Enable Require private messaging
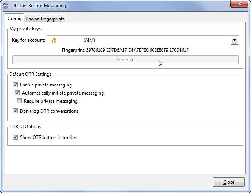Viewport: 251px width, 193px height. [19, 101]
